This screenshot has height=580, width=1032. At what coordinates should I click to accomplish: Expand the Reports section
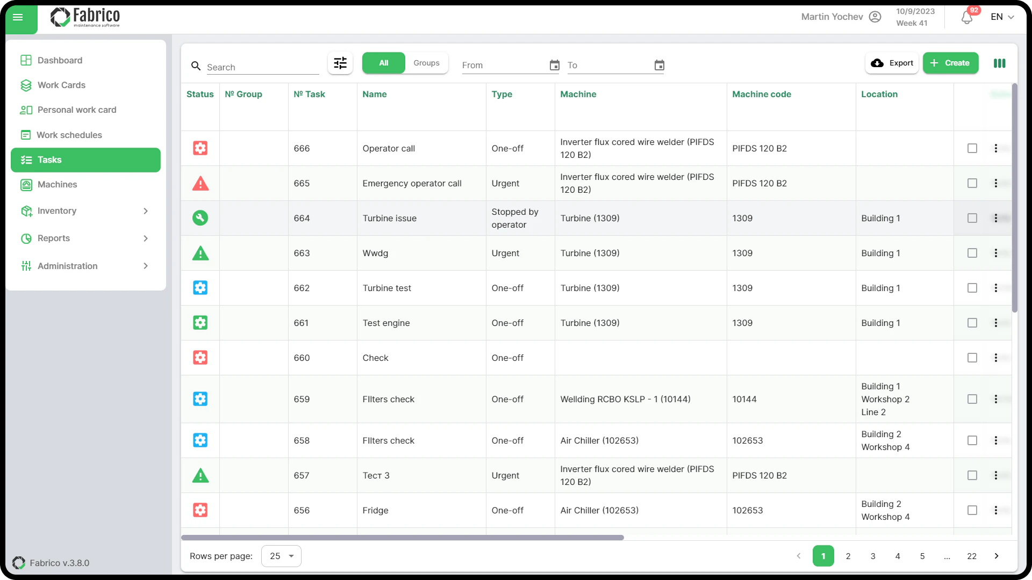point(85,238)
